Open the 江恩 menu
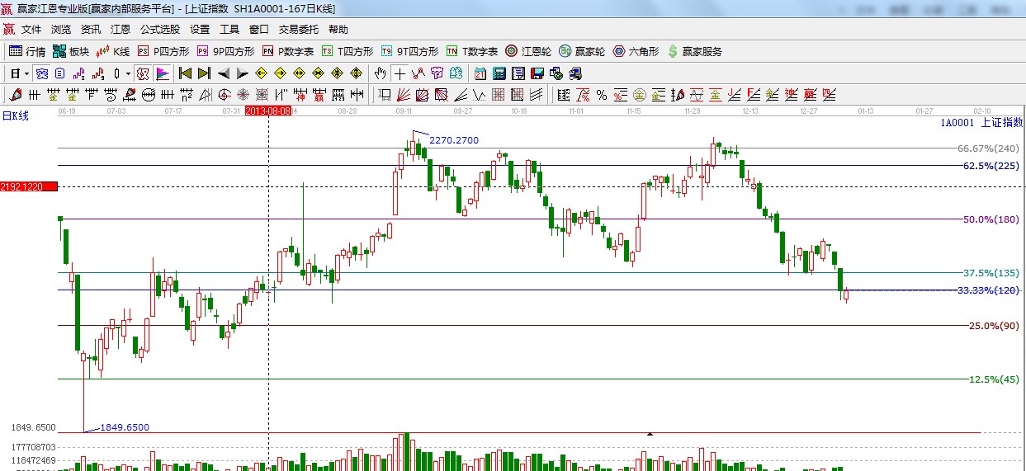This screenshot has width=1026, height=471. (x=121, y=29)
